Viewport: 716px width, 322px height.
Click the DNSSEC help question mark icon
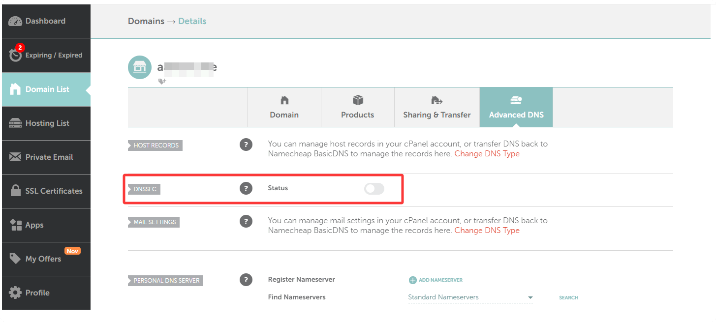(x=246, y=188)
